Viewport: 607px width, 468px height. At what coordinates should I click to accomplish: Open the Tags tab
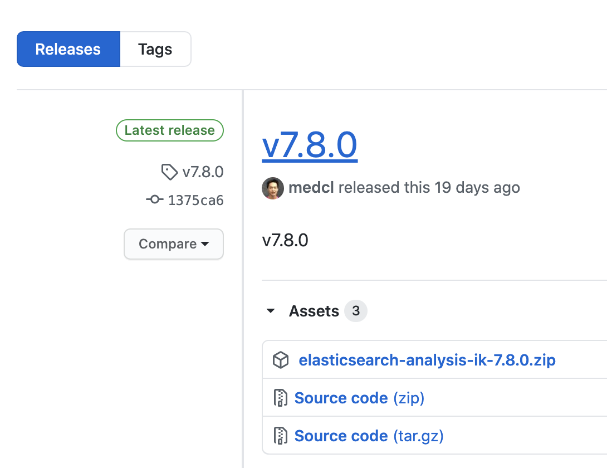(155, 49)
